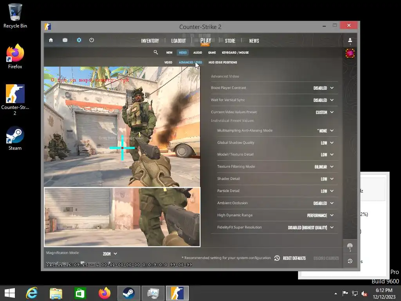This screenshot has height=301, width=401.
Task: Click the player avatar in sidebar
Action: pyautogui.click(x=350, y=53)
